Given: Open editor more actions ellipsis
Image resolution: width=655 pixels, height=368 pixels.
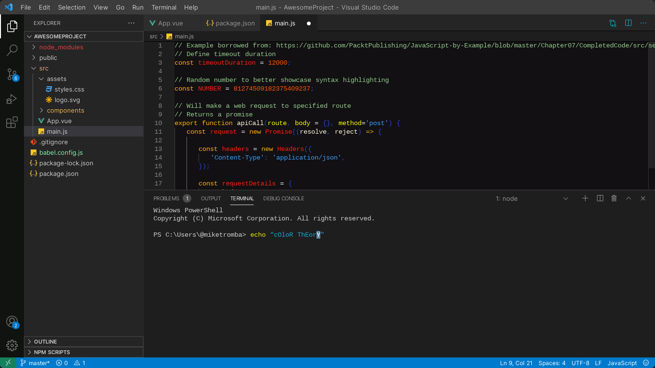Looking at the screenshot, I should click(643, 23).
